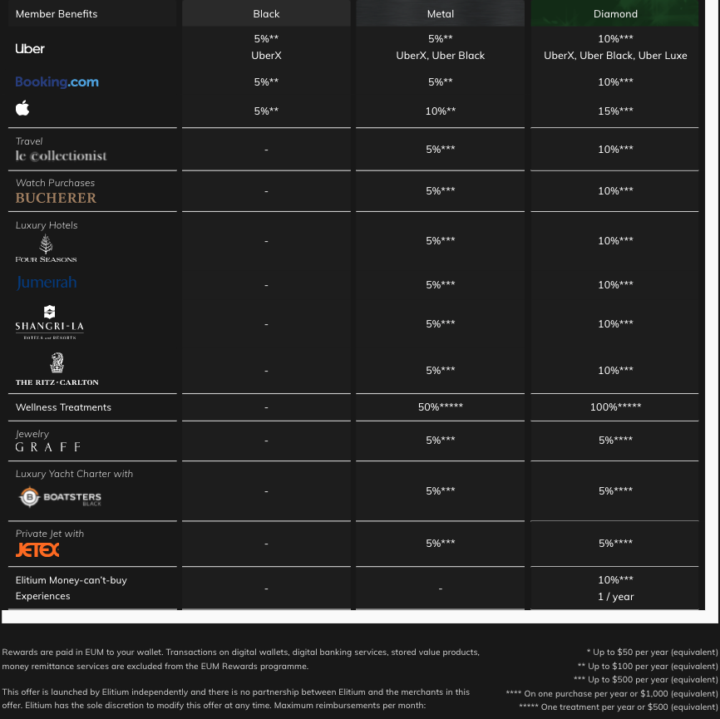
Task: Click the "Private Jet with" label
Action: coord(50,534)
